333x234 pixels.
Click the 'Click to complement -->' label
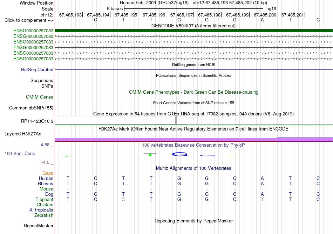pos(29,20)
